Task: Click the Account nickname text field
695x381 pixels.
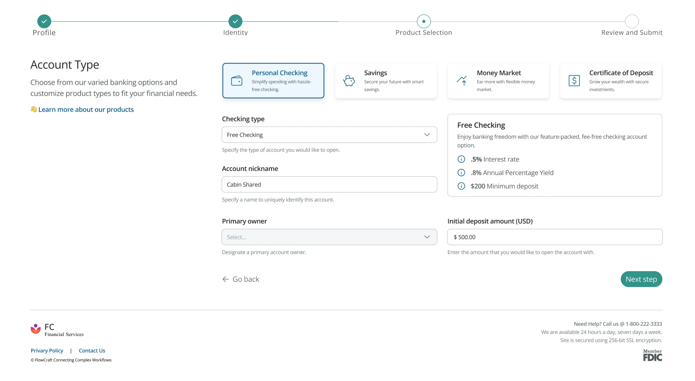Action: pyautogui.click(x=329, y=184)
